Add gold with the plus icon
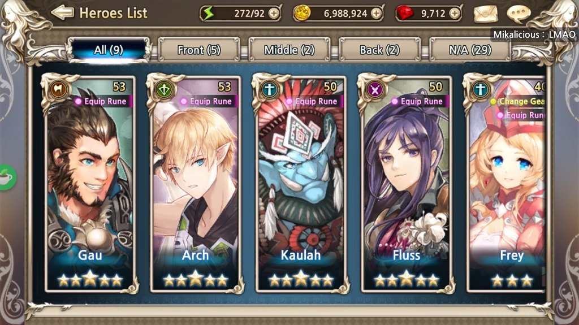 (376, 14)
